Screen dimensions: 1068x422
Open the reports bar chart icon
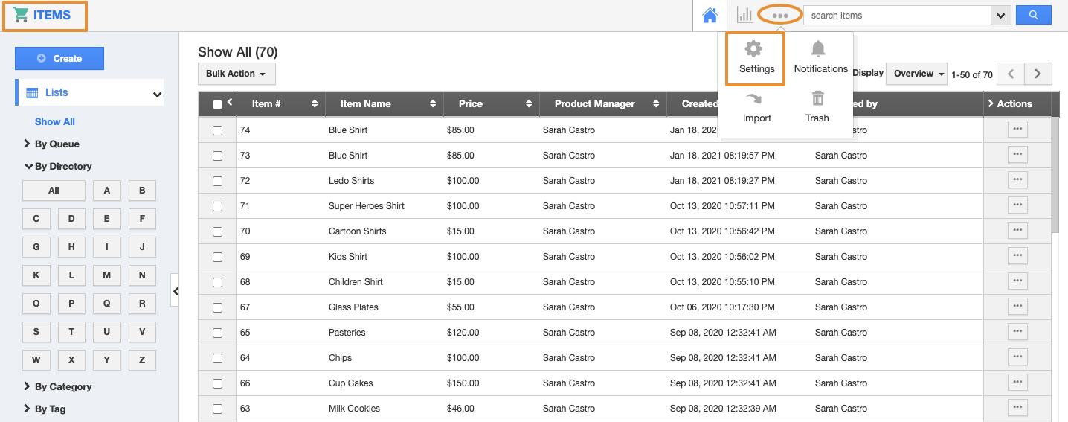[x=744, y=15]
